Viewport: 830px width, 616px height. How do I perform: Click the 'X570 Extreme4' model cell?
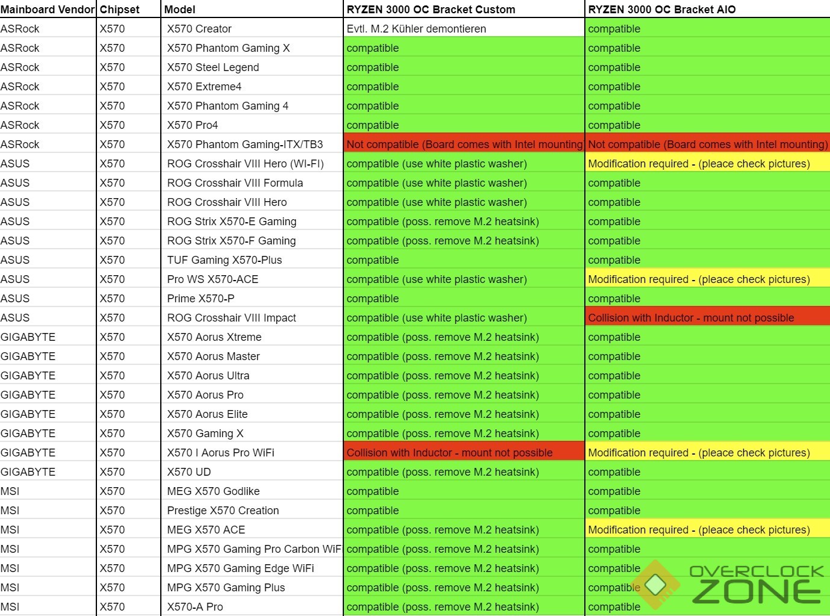(252, 86)
